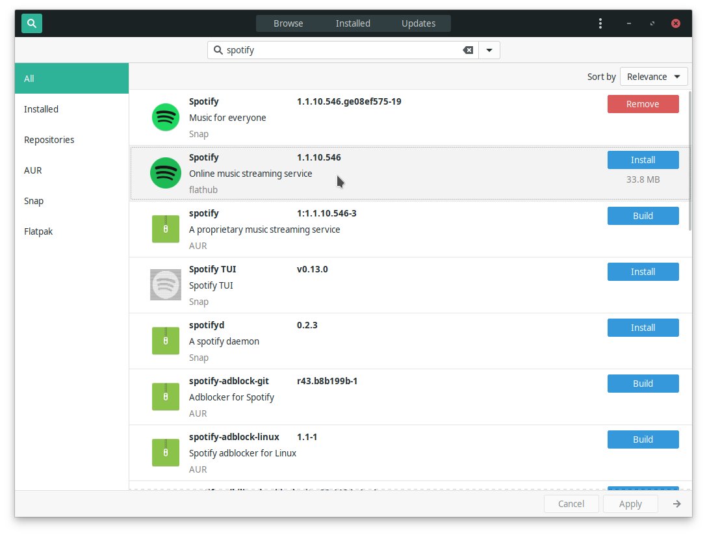Click the "33.8 MB" size label
Screen dimensions: 707x537
pyautogui.click(x=643, y=179)
